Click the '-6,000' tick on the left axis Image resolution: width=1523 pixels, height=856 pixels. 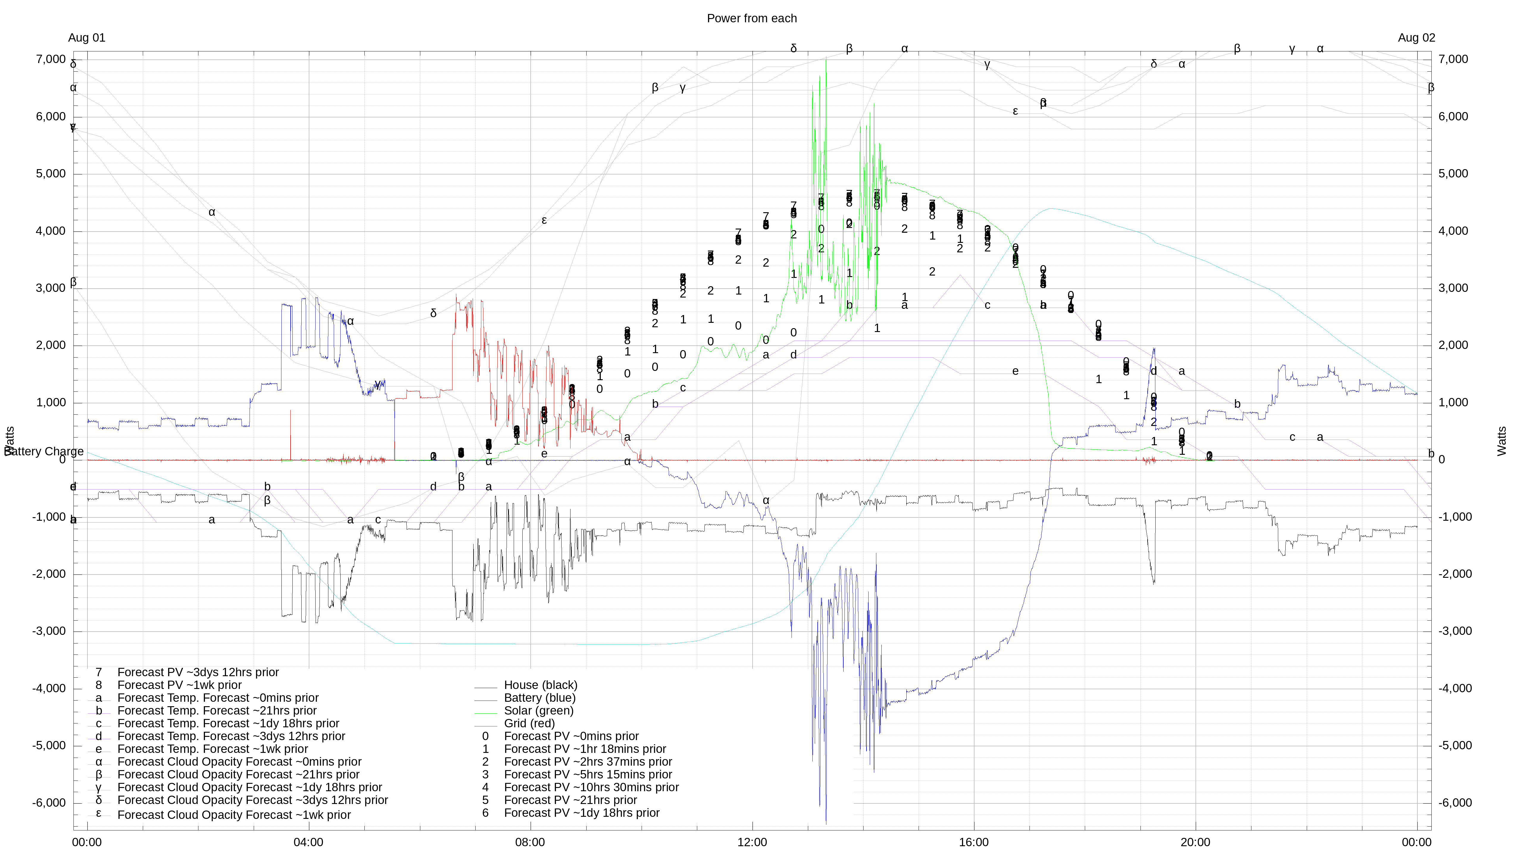(x=48, y=803)
